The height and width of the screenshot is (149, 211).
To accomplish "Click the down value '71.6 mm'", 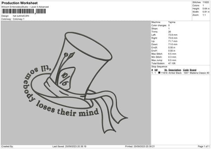I will click(173, 44).
